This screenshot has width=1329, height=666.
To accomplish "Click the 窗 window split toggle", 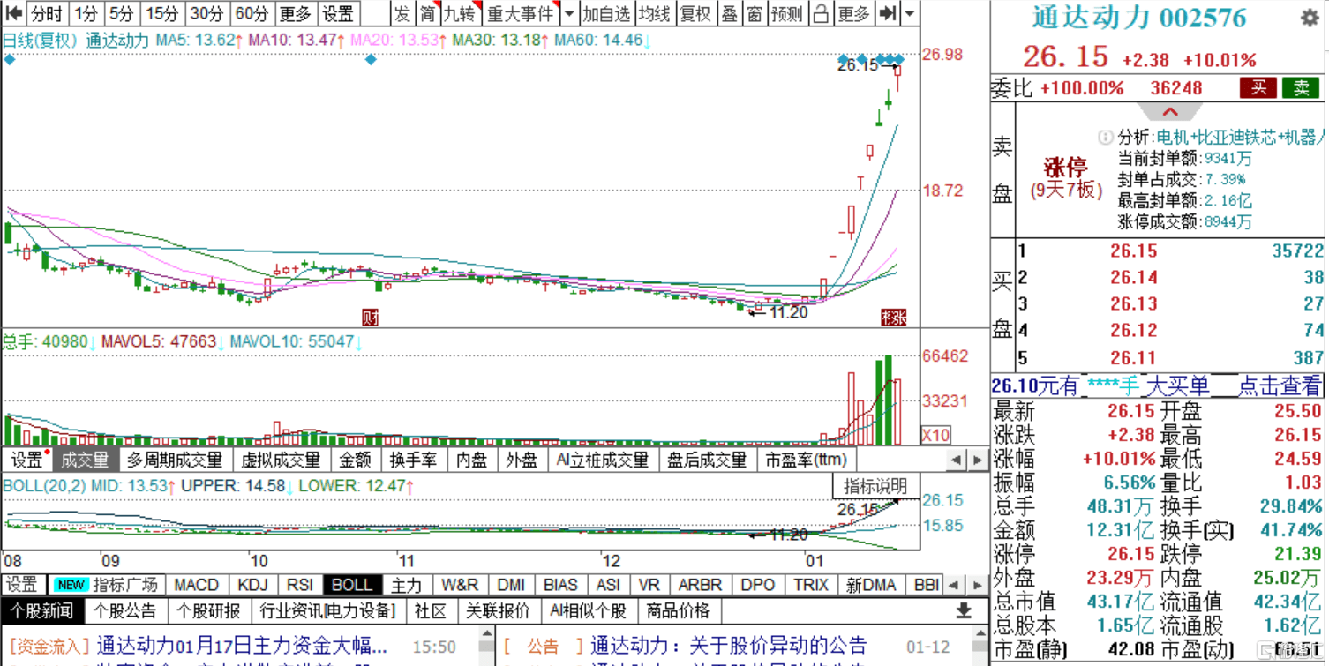I will click(x=756, y=12).
